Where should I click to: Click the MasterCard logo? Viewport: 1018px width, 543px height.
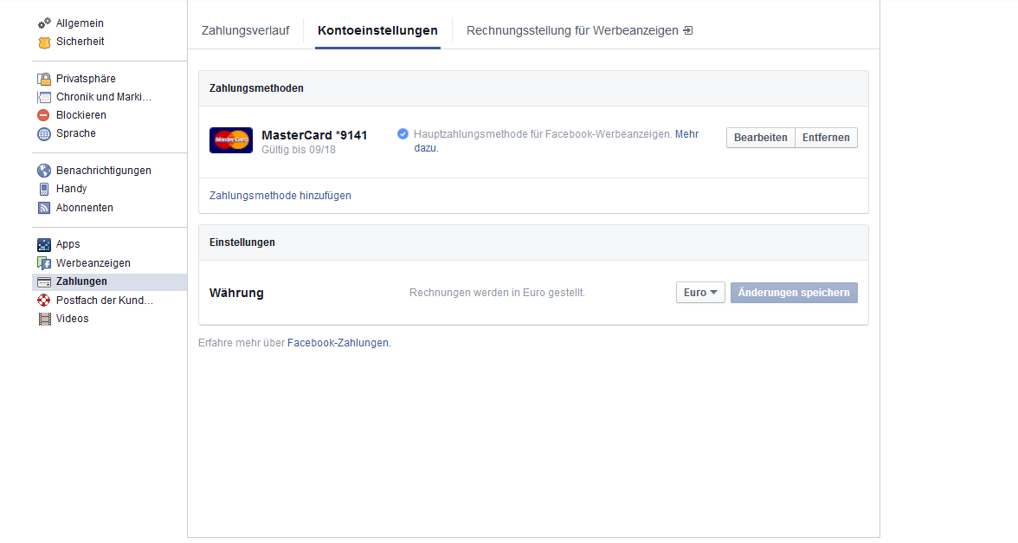click(231, 140)
